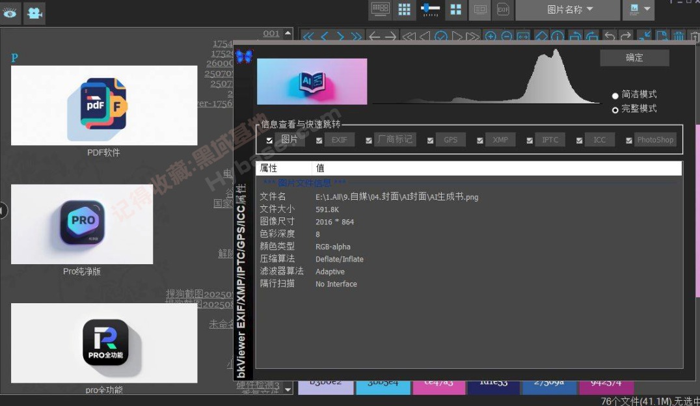The width and height of the screenshot is (700, 406).
Task: Uncheck the 图片 checkbox
Action: [269, 139]
